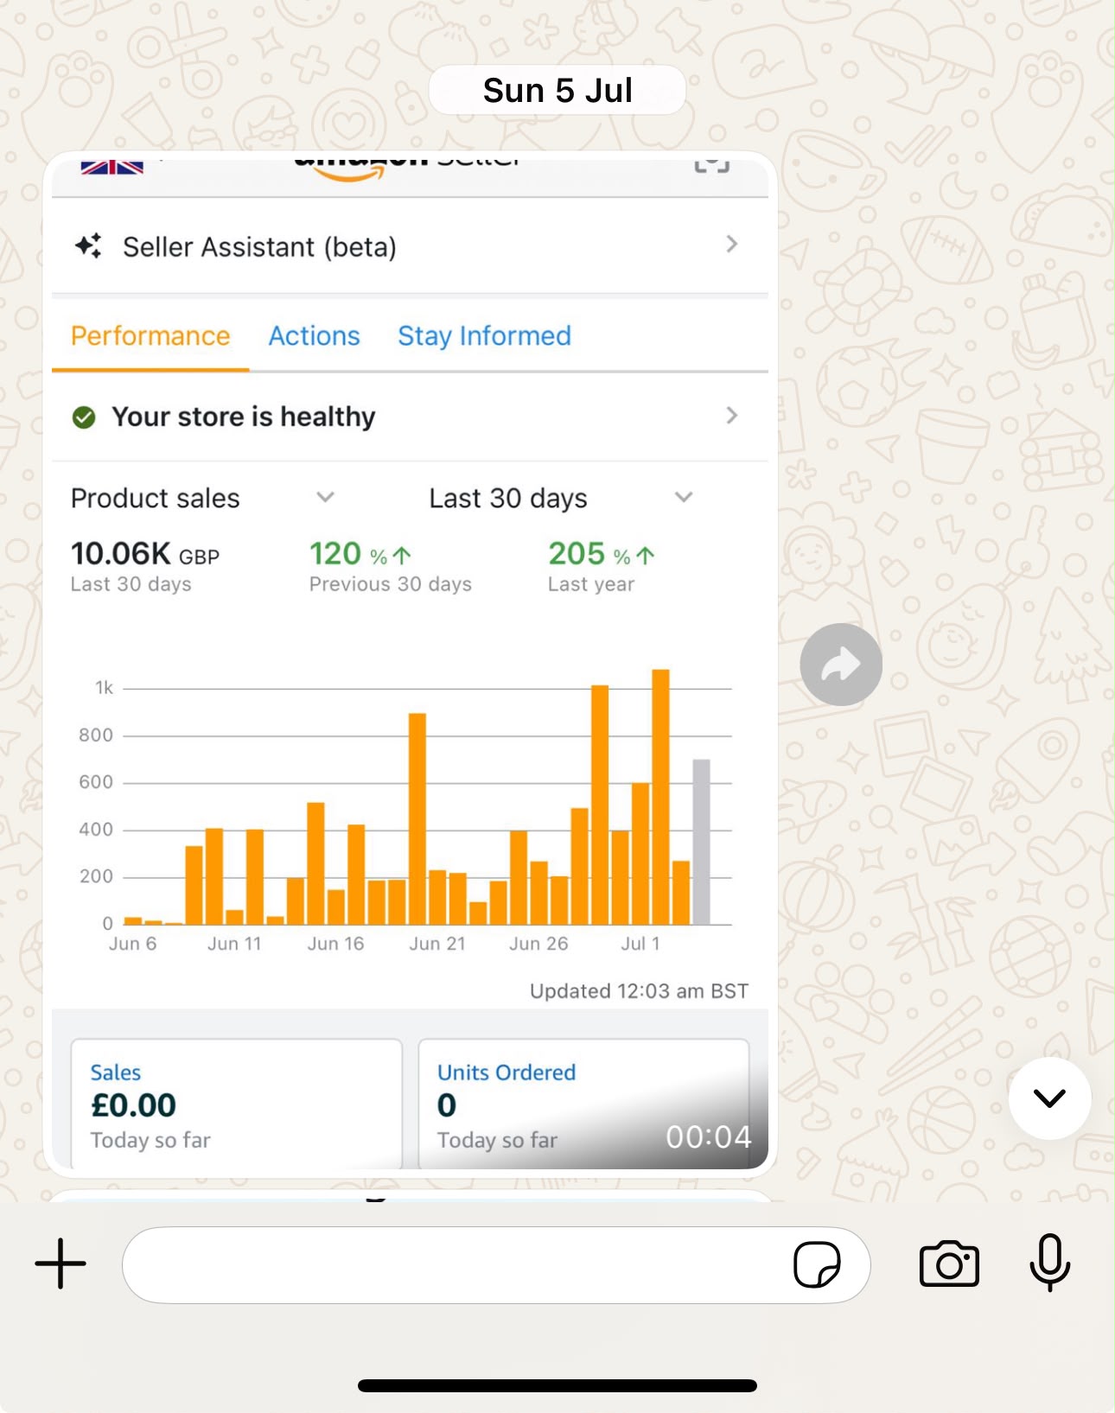Open the plus attachment menu
Viewport: 1115px width, 1413px height.
(x=61, y=1263)
